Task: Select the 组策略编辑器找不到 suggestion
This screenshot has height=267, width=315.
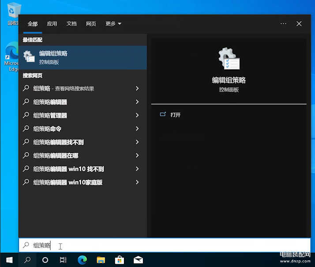Action: (83, 142)
